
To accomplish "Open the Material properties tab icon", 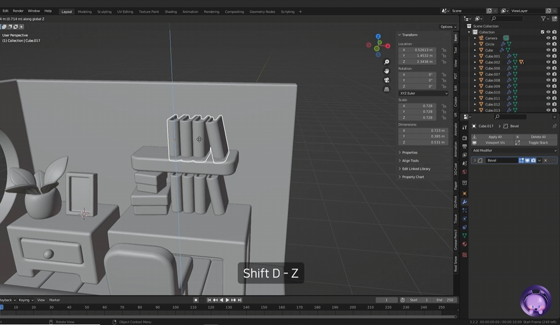I will click(464, 244).
